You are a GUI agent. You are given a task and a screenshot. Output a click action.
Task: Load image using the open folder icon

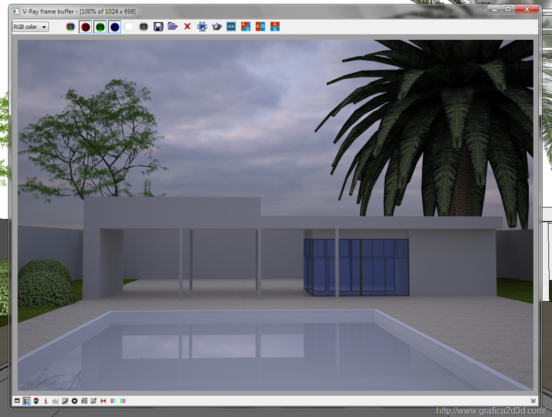173,26
